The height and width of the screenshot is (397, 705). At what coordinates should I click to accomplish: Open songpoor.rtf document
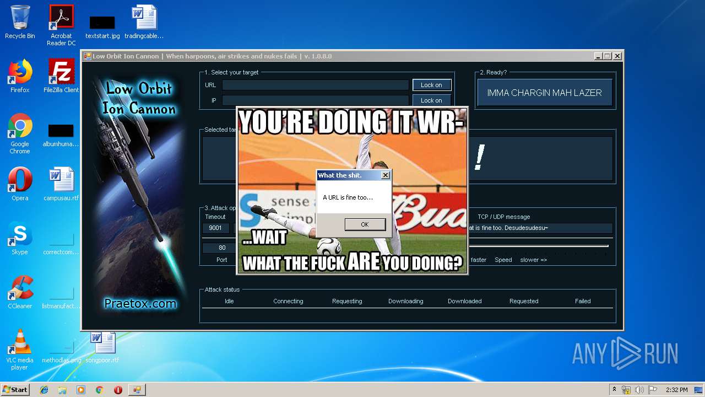[x=102, y=346]
